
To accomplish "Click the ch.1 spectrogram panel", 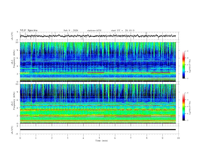I will (x=98, y=62).
